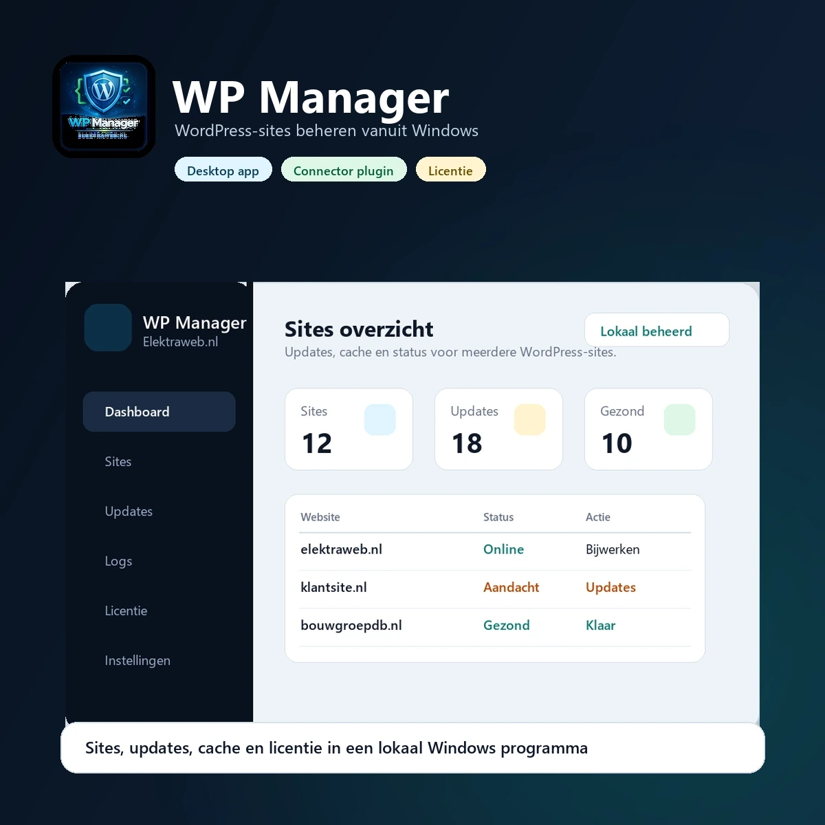
Task: Click the WP Manager shield logo
Action: pos(104,107)
